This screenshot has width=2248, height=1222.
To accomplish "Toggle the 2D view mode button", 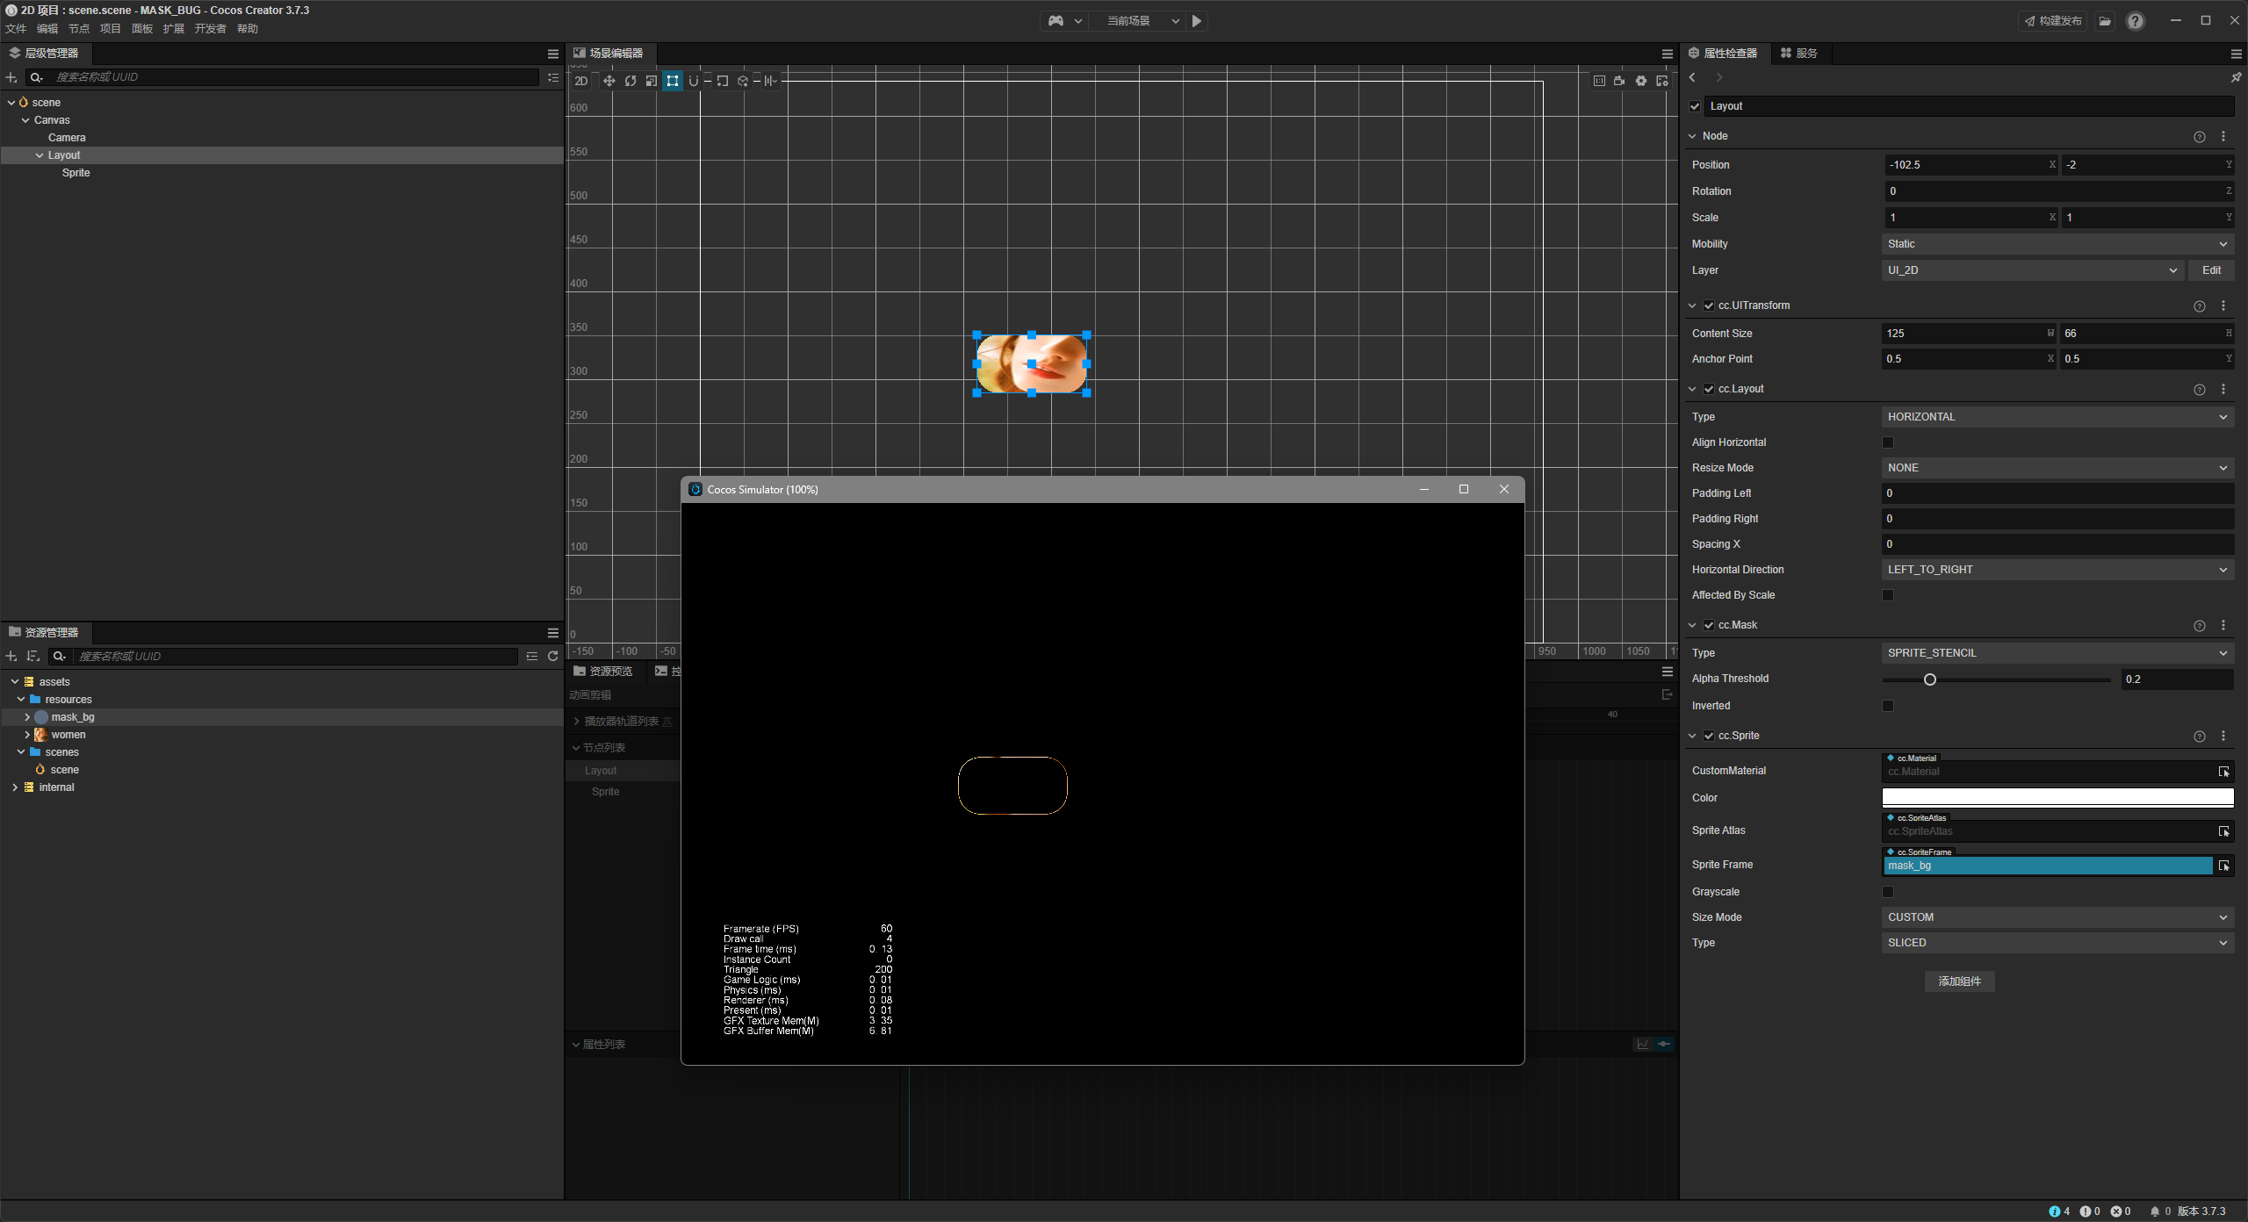I will click(581, 81).
